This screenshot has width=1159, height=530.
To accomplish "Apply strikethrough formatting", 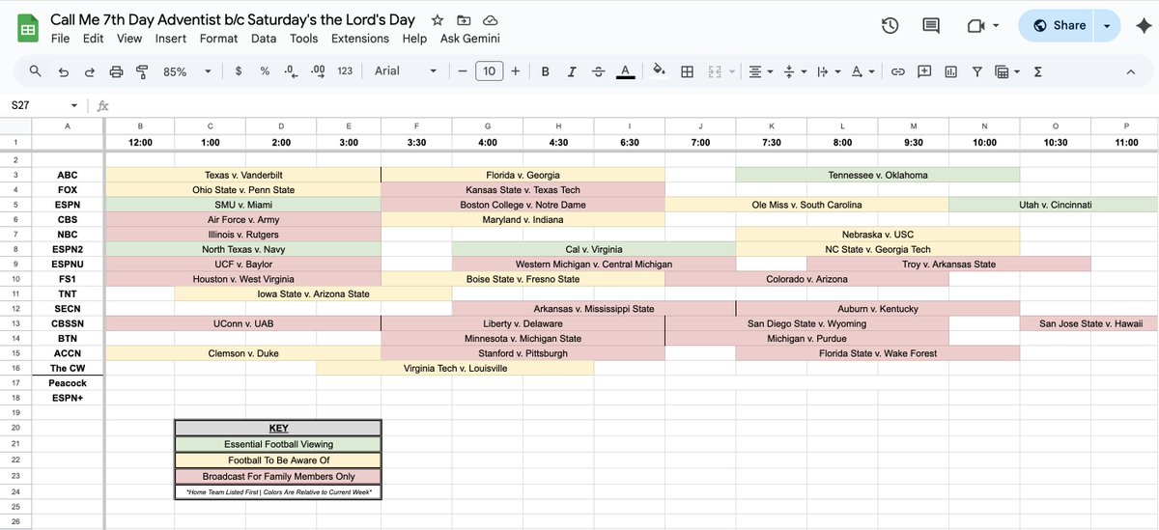I will [599, 71].
